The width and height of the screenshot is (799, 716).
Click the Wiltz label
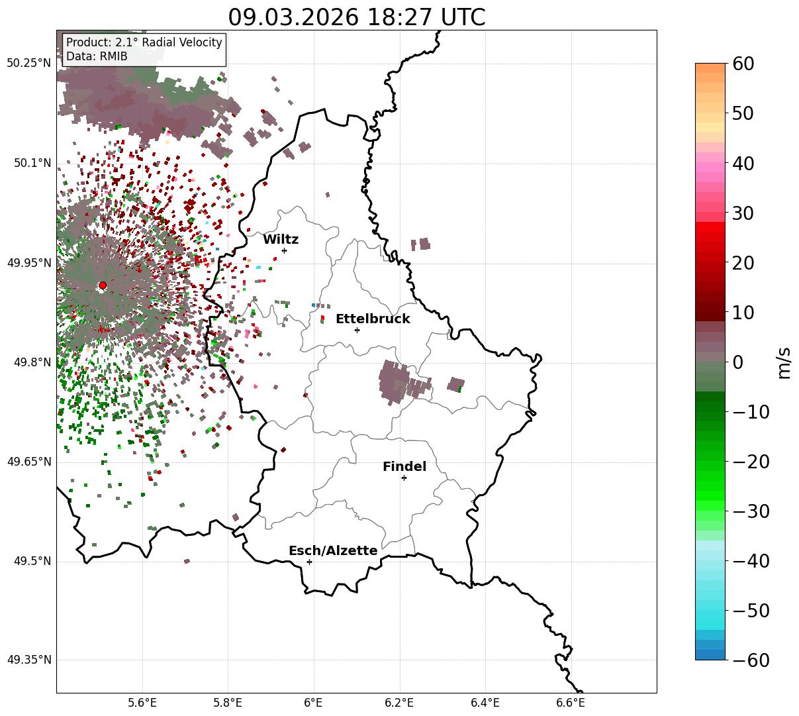(x=281, y=240)
